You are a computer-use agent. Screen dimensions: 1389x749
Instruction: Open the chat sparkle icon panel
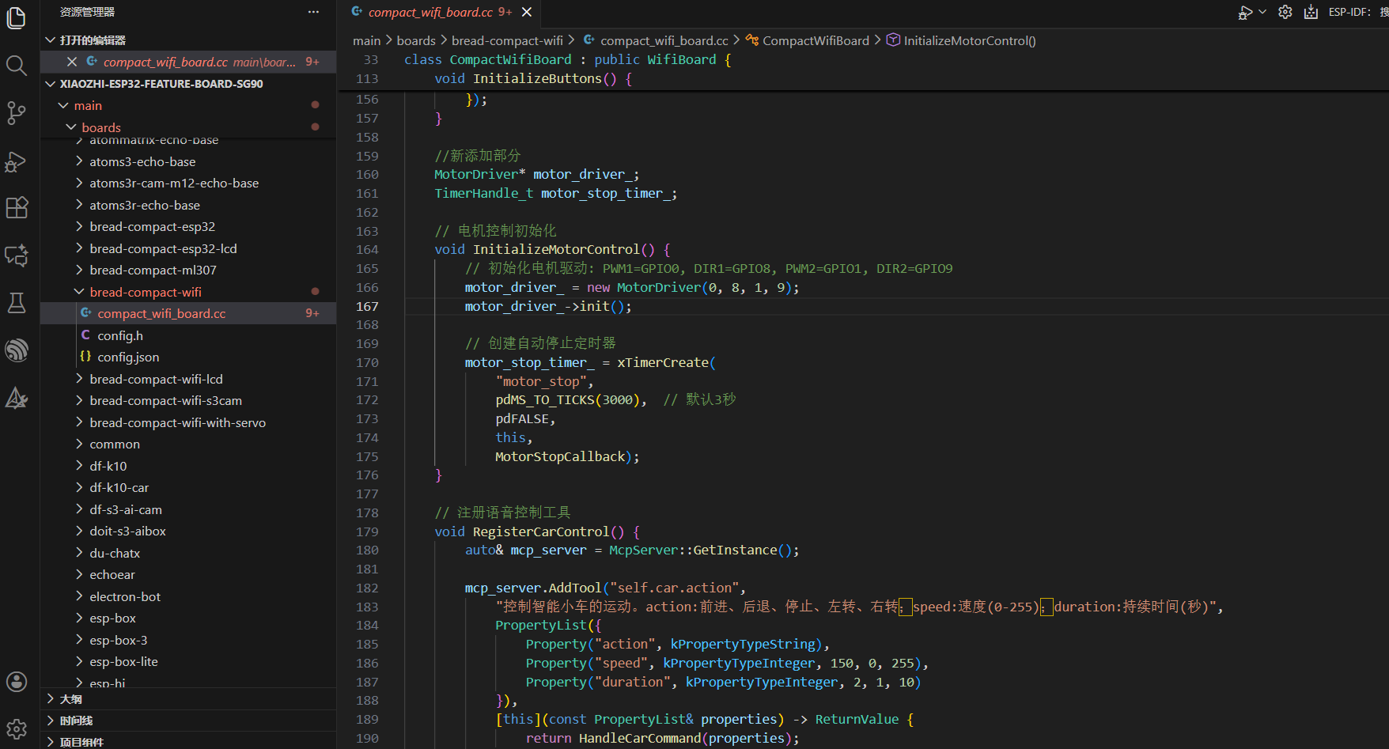click(x=17, y=255)
